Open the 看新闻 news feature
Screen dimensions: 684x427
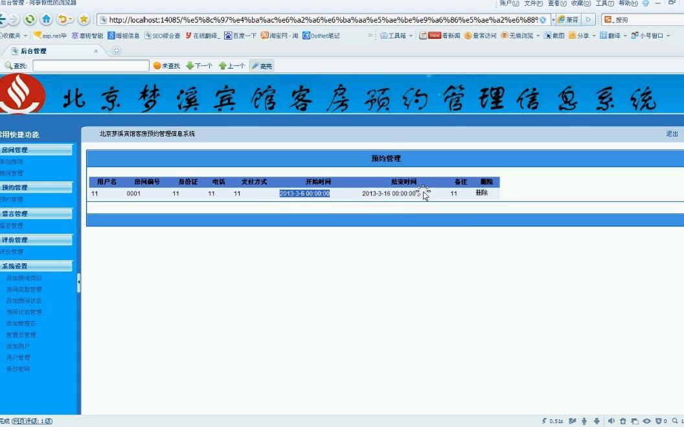click(x=447, y=36)
